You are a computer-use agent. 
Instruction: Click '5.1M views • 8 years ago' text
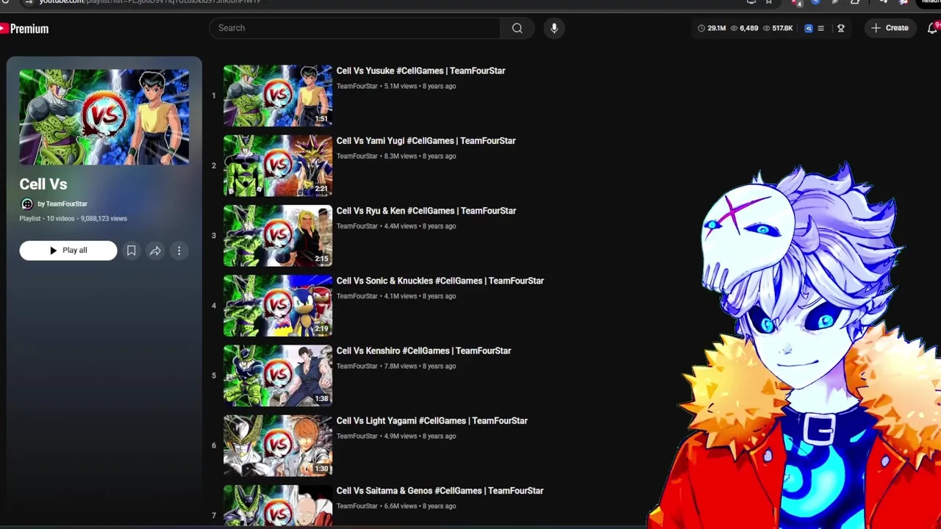click(x=420, y=86)
